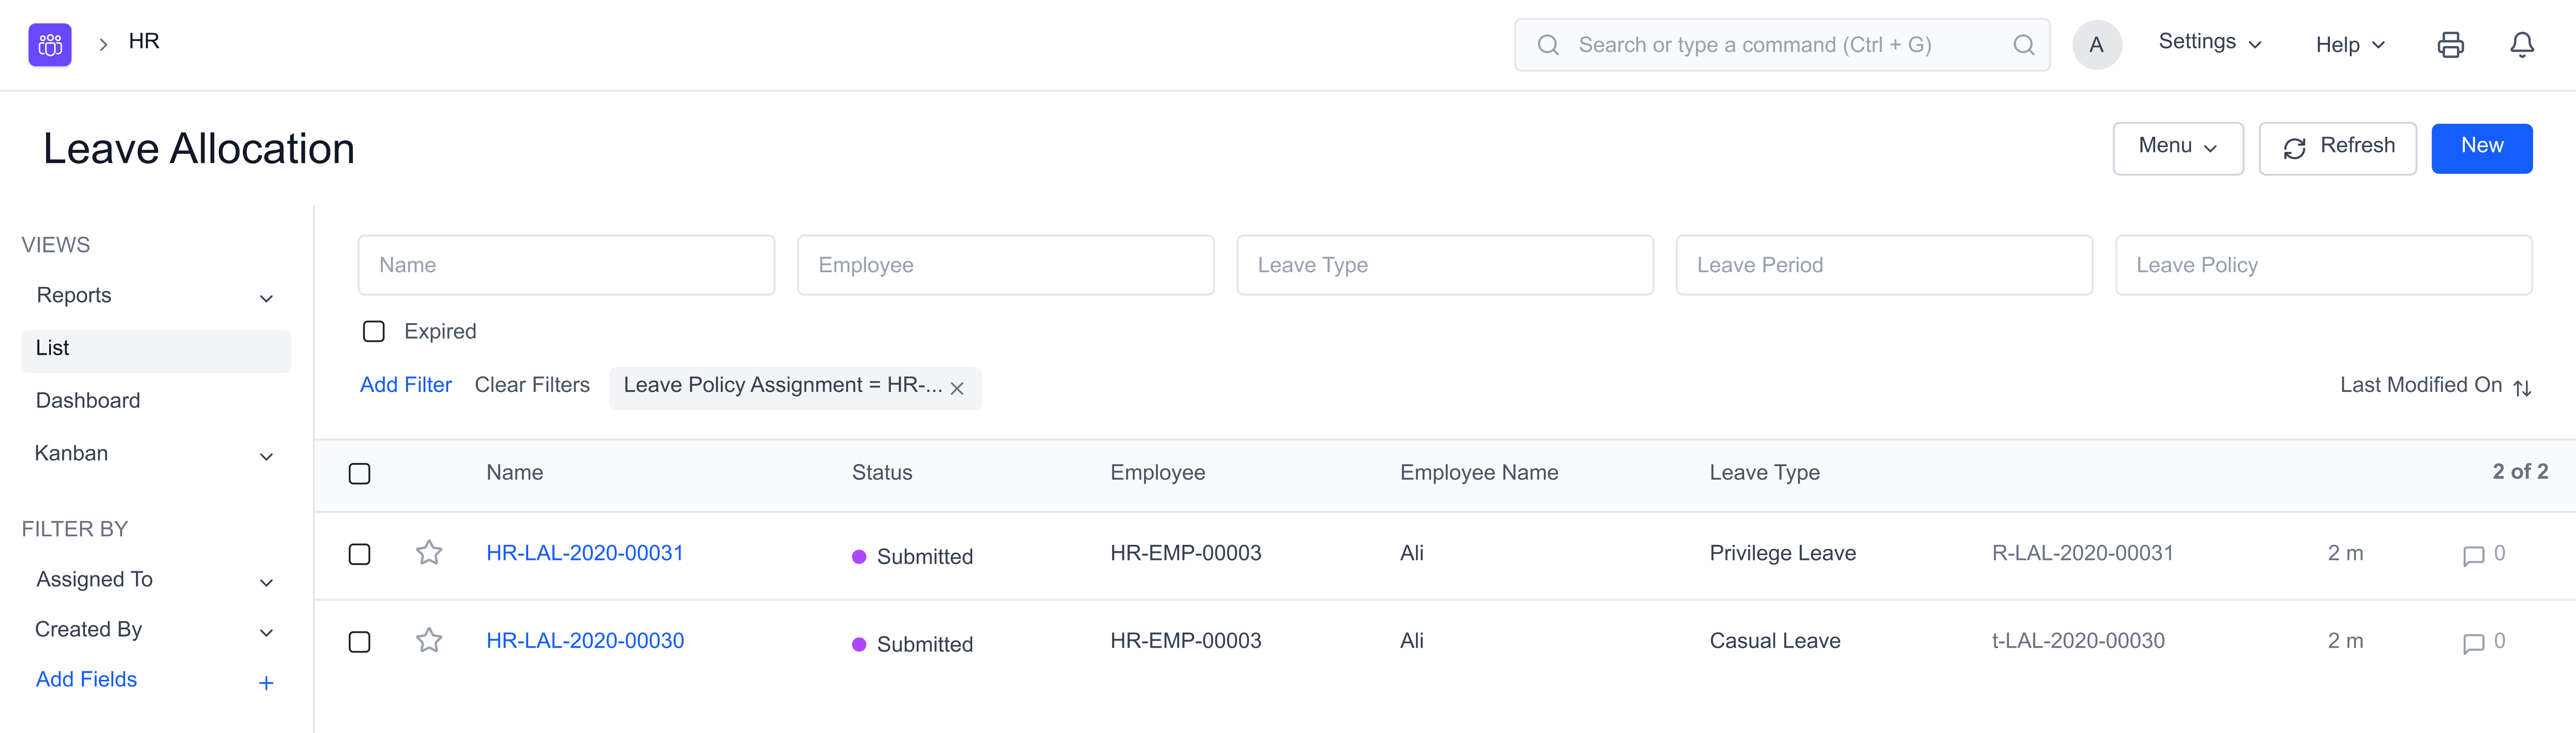The height and width of the screenshot is (733, 2576).
Task: Click the Status column header
Action: [x=881, y=473]
